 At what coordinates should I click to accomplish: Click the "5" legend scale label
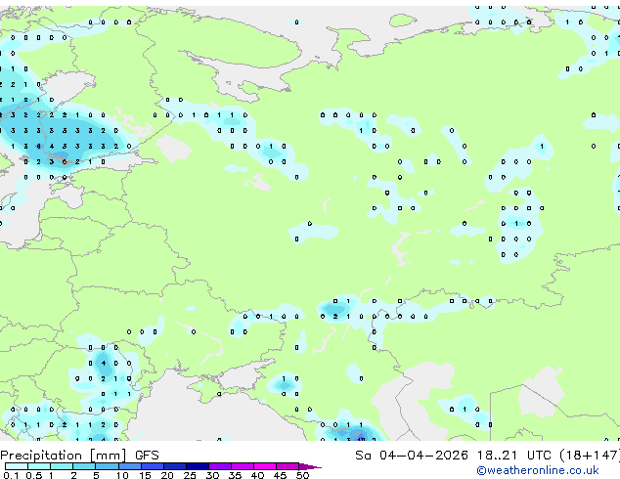coord(96,475)
